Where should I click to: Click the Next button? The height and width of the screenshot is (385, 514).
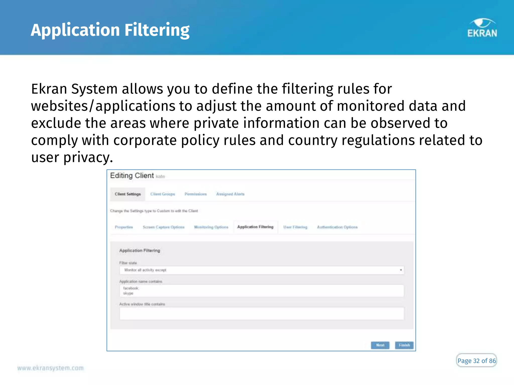(380, 345)
